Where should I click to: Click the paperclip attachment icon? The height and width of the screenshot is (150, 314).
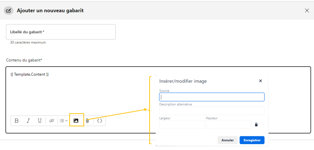pyautogui.click(x=88, y=121)
